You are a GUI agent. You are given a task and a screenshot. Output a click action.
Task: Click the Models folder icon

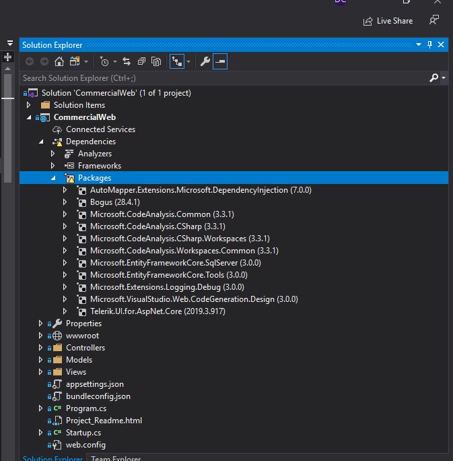[57, 360]
